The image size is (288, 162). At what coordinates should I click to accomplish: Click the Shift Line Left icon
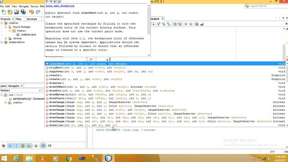pyautogui.click(x=175, y=24)
